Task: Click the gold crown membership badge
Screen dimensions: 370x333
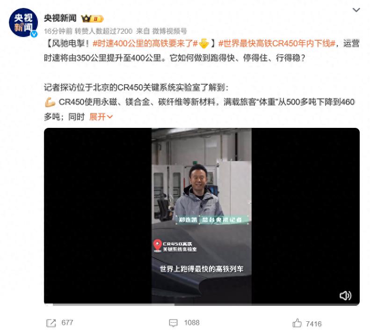Action: [92, 18]
